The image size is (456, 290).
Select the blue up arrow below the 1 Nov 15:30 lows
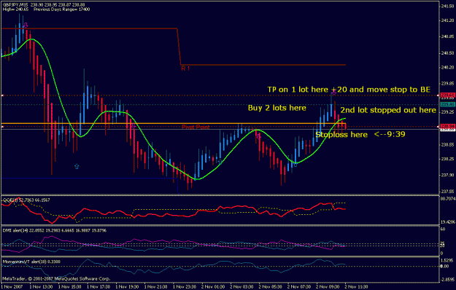[x=77, y=166]
